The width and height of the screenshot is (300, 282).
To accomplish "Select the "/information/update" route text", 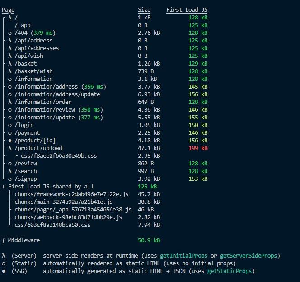I will [x=45, y=117].
